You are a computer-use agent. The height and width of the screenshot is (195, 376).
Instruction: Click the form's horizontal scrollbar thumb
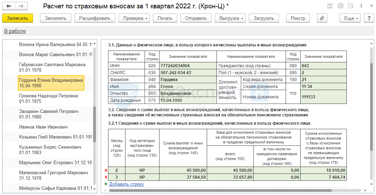point(220,190)
